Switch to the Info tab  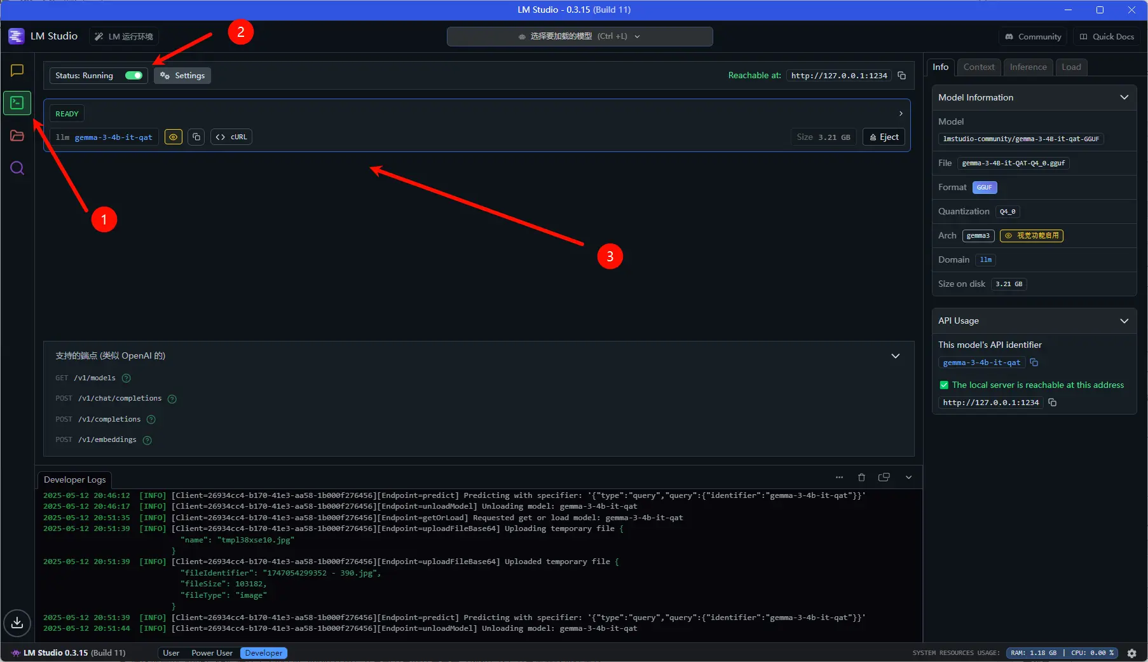940,67
